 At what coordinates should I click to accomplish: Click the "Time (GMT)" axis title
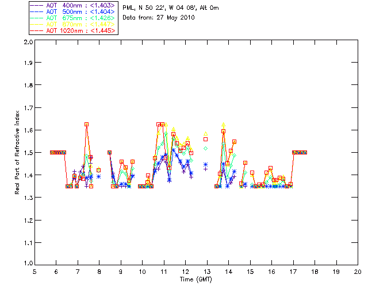coord(195,280)
